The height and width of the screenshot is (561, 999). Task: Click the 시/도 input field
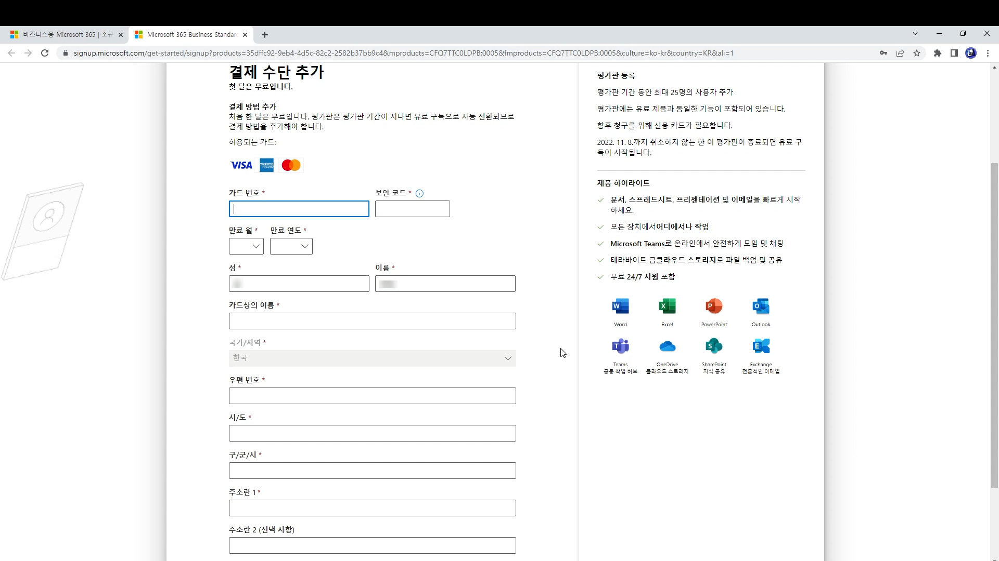pos(373,433)
